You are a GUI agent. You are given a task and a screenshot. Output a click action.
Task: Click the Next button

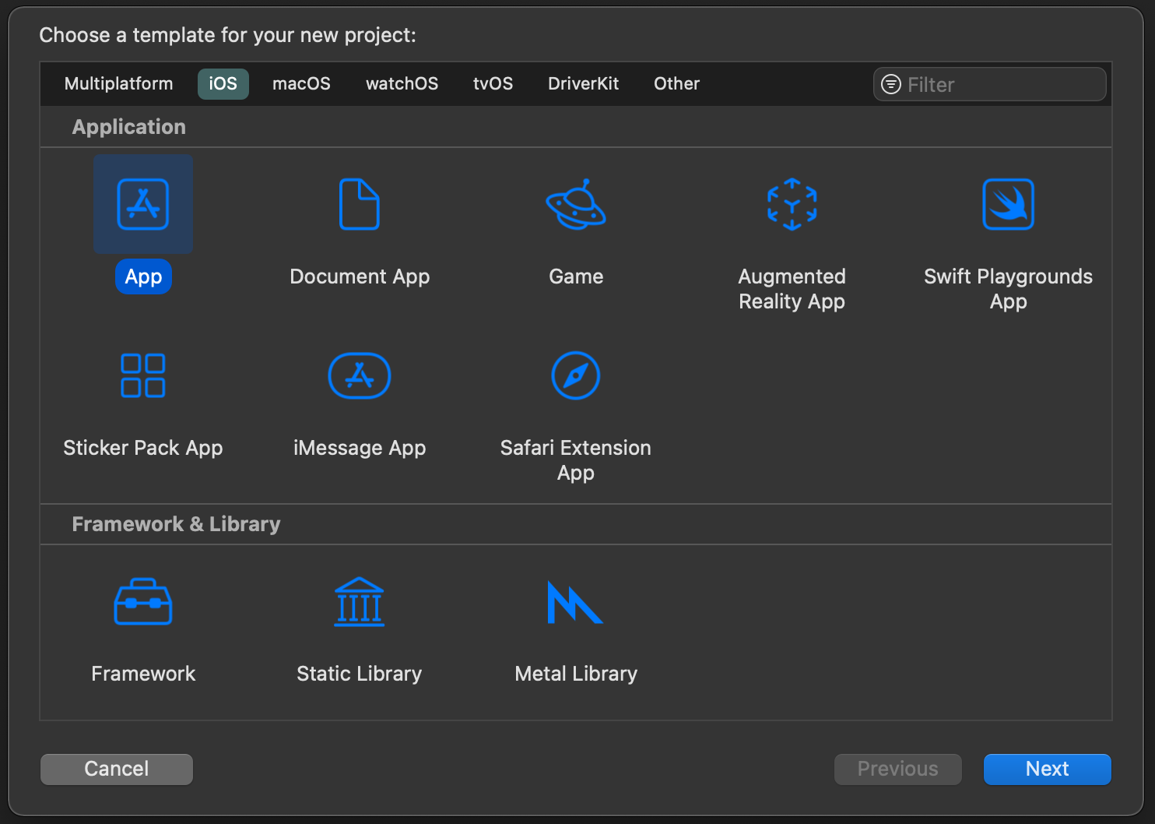(x=1047, y=769)
